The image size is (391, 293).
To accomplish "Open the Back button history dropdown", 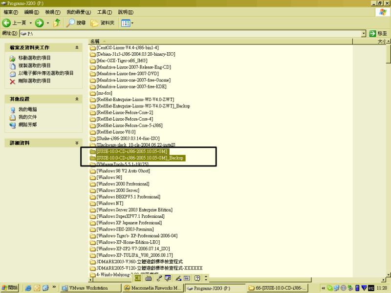I will [31, 23].
